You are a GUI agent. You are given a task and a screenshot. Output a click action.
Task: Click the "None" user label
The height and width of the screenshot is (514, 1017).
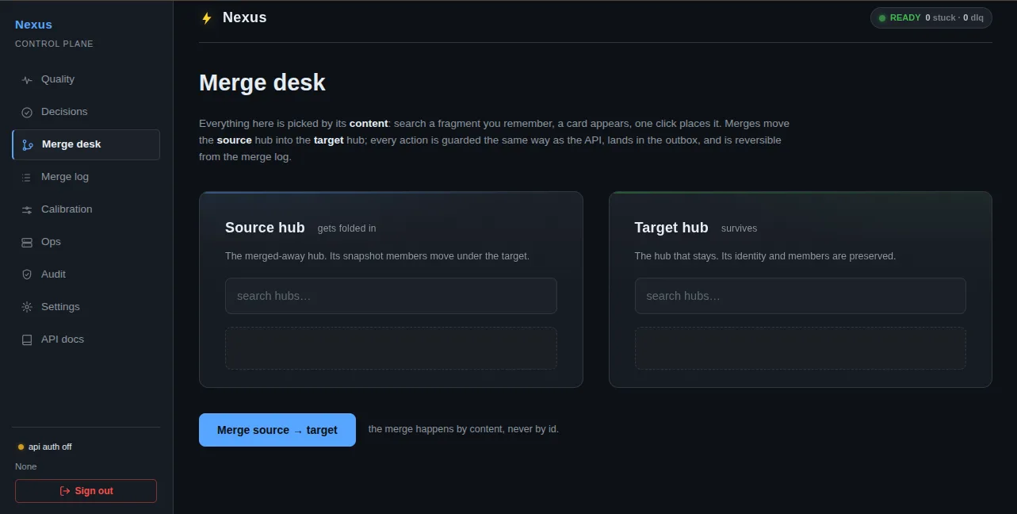tap(26, 466)
